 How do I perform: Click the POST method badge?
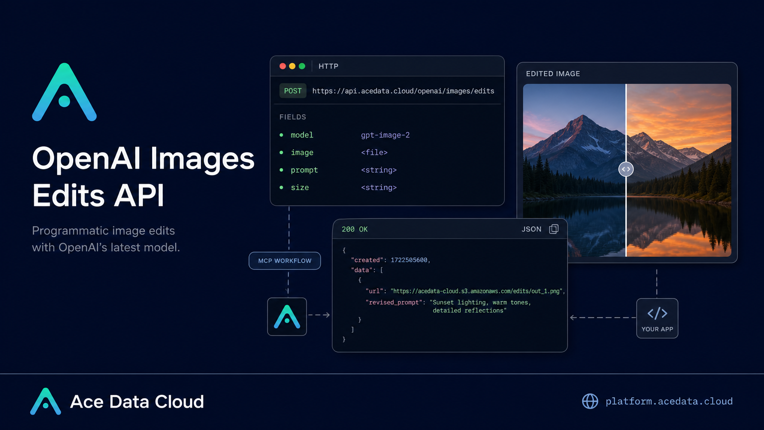coord(293,91)
